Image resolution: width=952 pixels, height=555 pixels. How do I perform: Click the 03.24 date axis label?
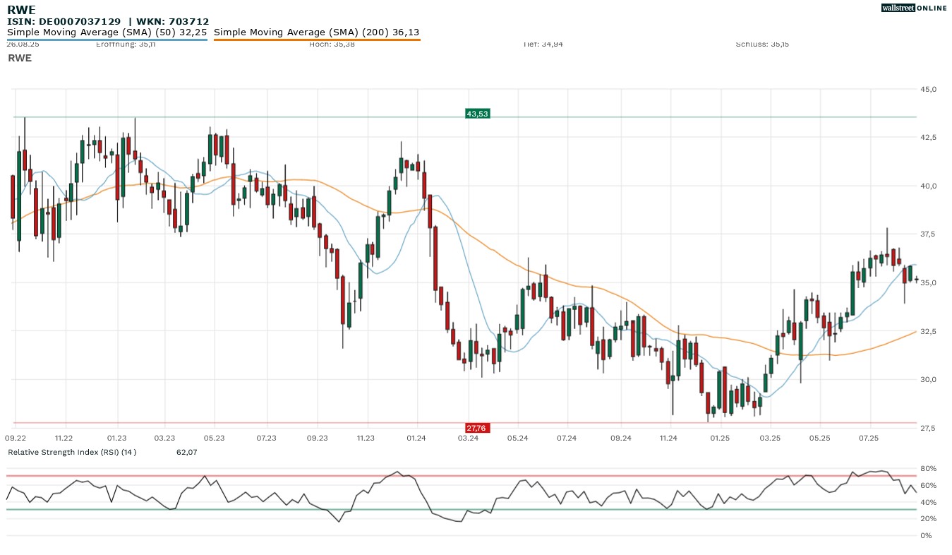pos(468,438)
